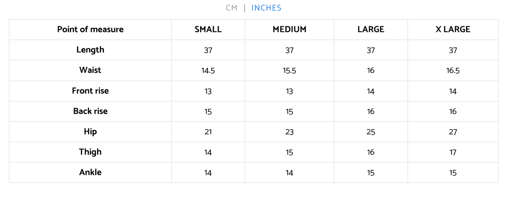508x197 pixels.
Task: Click the Point of measure column header
Action: pyautogui.click(x=90, y=29)
